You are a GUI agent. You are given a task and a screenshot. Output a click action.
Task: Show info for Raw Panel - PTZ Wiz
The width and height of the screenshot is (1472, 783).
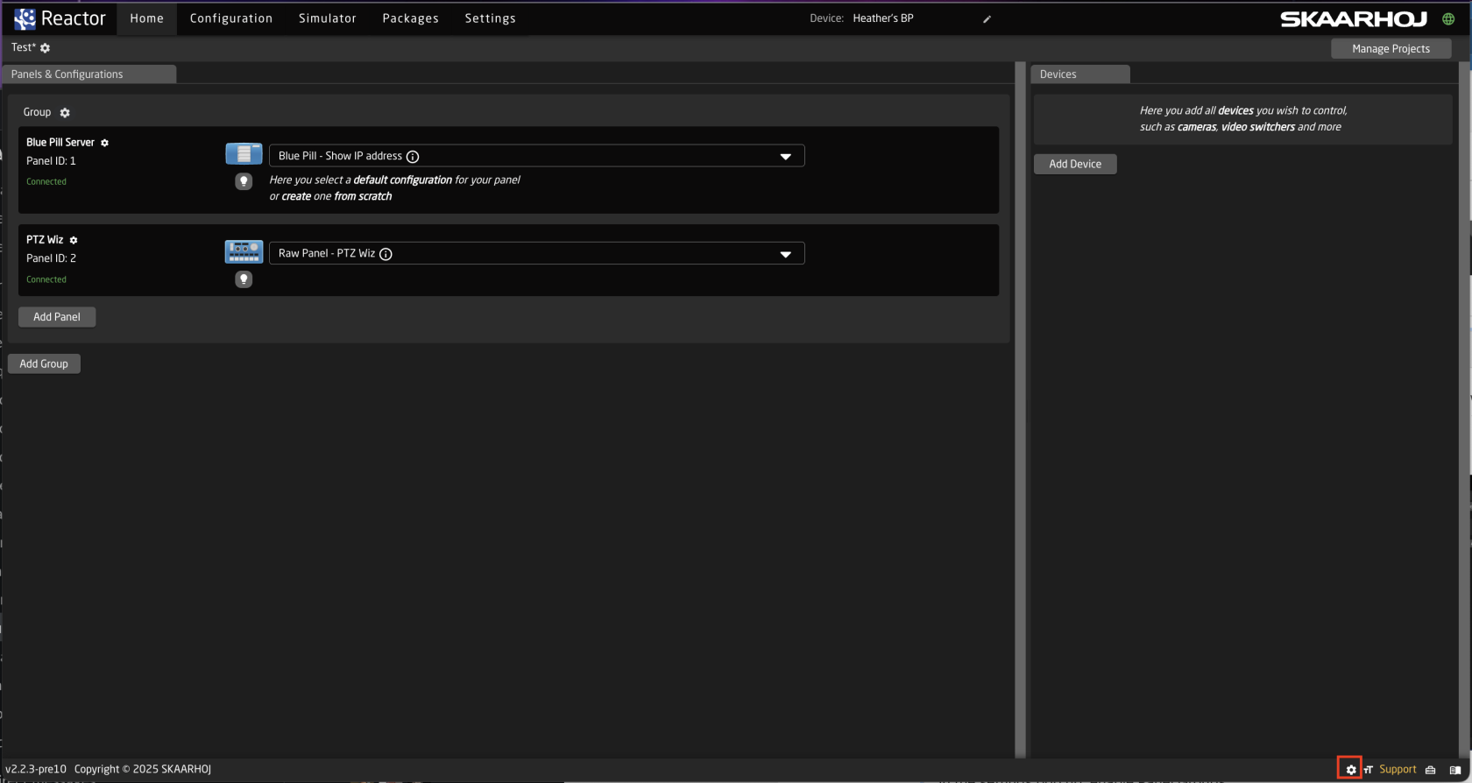[386, 254]
